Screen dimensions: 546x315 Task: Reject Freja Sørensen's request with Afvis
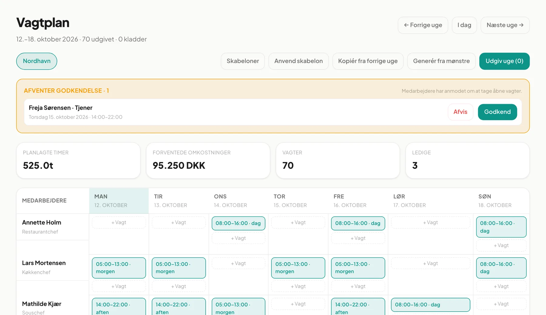click(460, 112)
